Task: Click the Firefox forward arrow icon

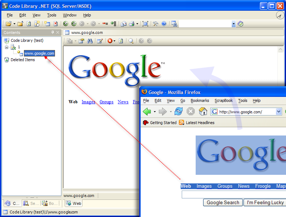Action: tap(163, 112)
